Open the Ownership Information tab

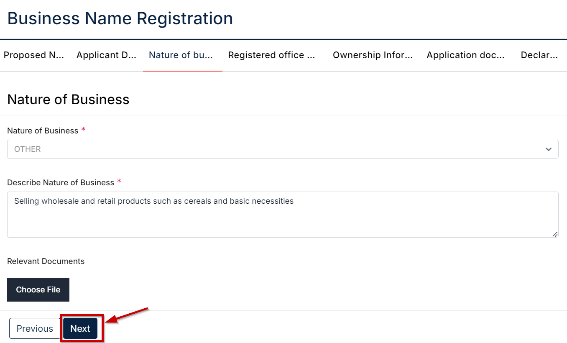point(373,55)
